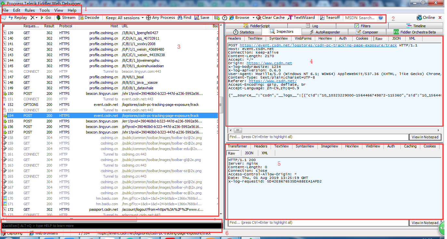Viewport: 447px width, 239px height.
Task: Toggle the Capturing status indicator
Action: point(12,233)
